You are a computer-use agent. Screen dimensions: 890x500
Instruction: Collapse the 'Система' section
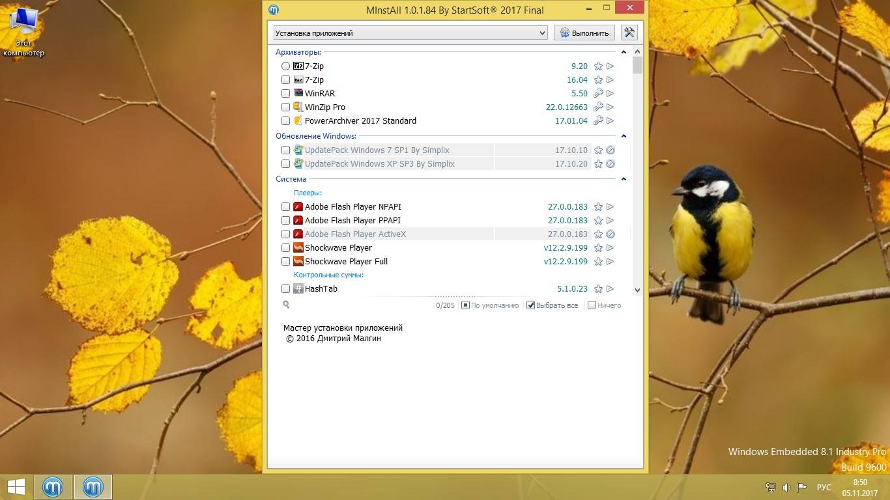624,179
